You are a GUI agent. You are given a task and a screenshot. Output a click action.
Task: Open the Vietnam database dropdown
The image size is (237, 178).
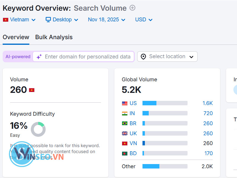point(19,20)
